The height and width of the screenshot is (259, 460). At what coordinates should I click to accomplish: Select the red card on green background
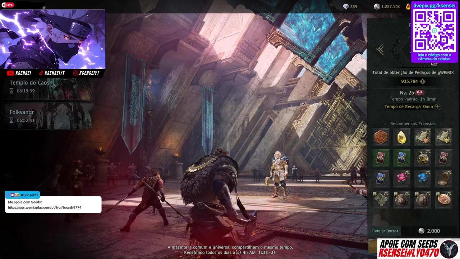[x=381, y=158]
